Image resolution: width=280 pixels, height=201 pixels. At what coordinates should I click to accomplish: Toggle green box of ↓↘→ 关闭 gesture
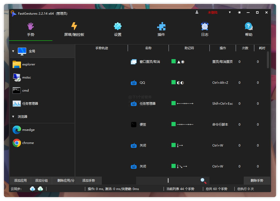coord(173,166)
